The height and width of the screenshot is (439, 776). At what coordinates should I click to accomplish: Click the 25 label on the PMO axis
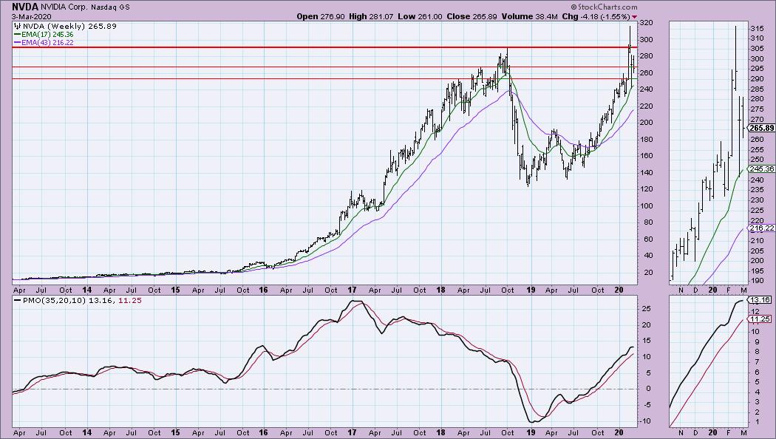tap(645, 309)
